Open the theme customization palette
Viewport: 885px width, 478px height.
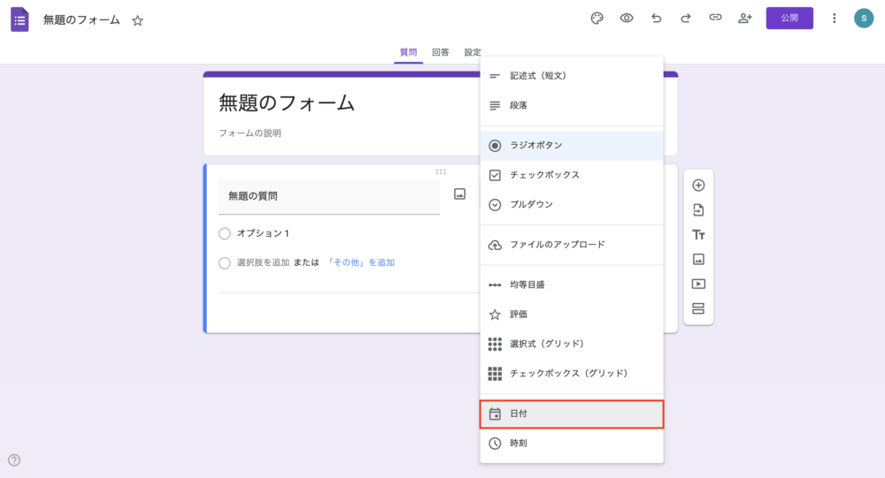596,18
